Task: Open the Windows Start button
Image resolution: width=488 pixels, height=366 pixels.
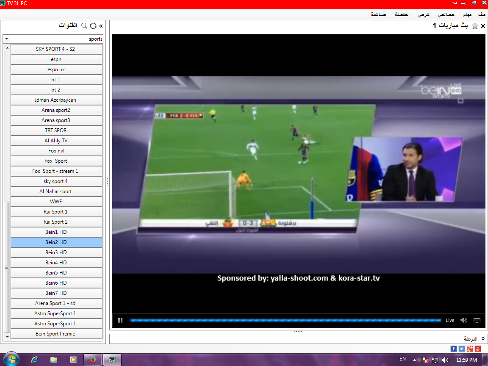Action: click(x=11, y=360)
